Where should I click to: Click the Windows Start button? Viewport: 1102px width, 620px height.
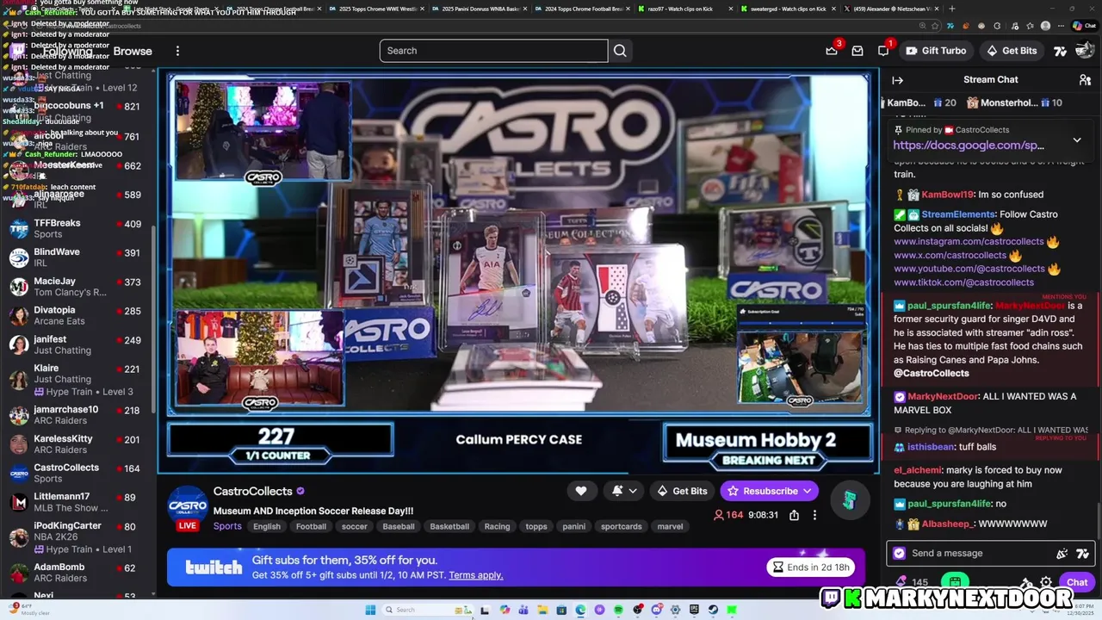coord(370,611)
